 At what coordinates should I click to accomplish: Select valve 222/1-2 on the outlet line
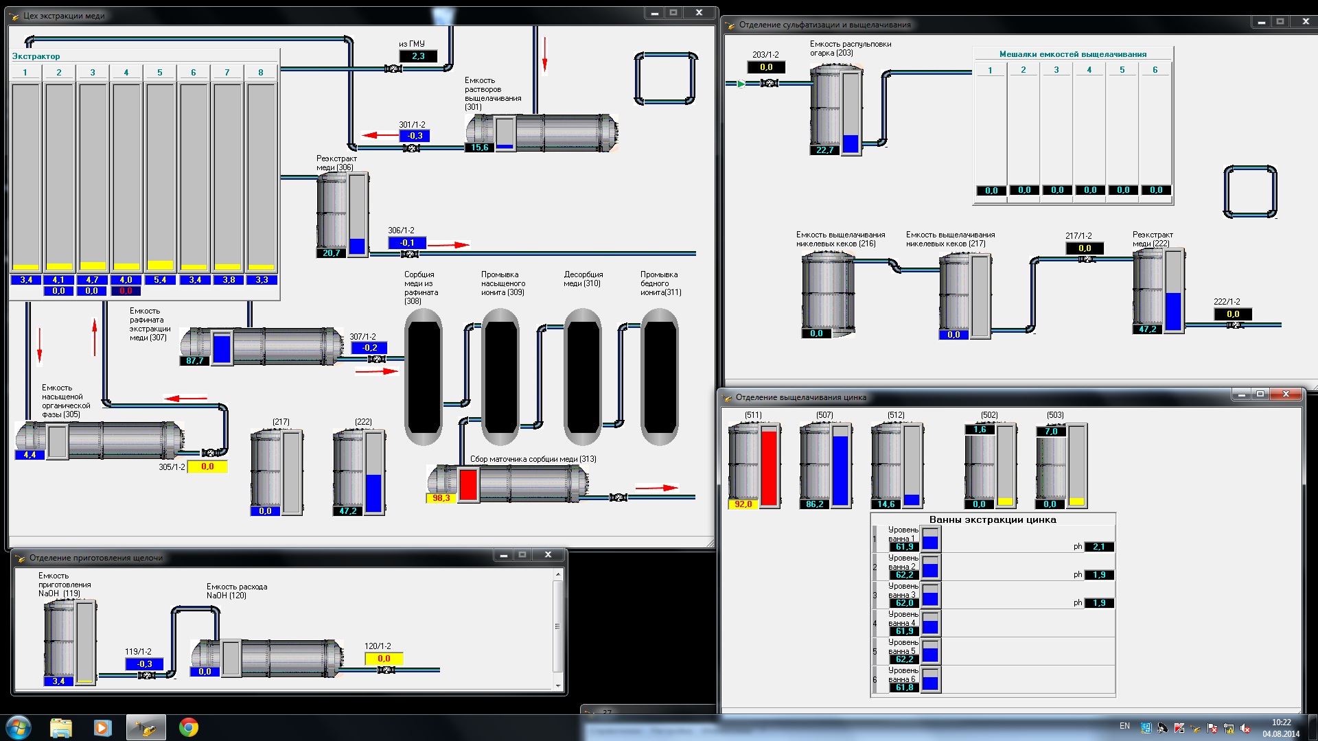coord(1235,325)
